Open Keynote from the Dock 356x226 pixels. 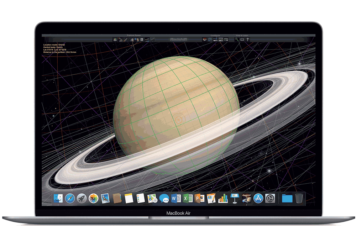pyautogui.click(x=235, y=198)
